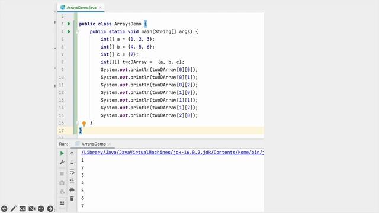Toggle the presentation camera off icon

(31, 209)
